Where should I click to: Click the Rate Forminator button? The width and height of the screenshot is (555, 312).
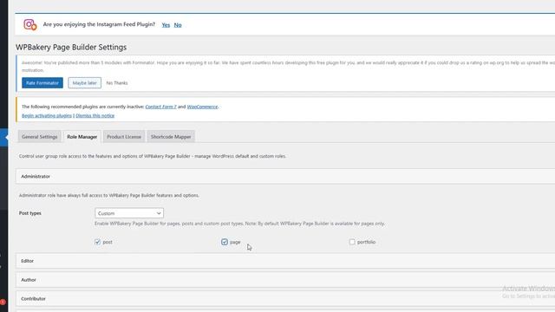pos(42,83)
